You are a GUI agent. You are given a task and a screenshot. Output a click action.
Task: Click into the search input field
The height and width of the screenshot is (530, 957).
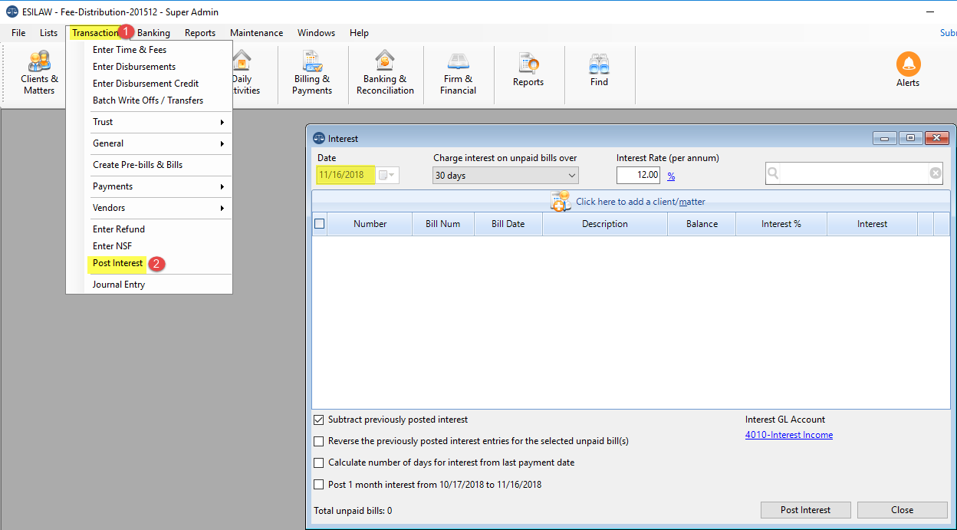pos(855,173)
